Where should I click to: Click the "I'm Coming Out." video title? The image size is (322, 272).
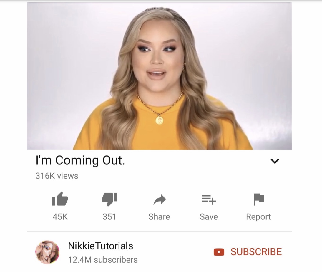pyautogui.click(x=80, y=160)
